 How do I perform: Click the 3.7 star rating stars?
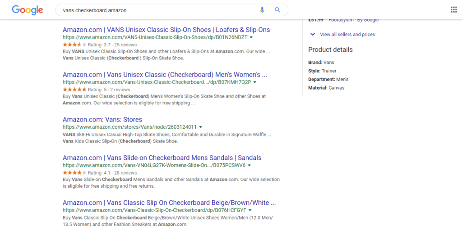click(x=74, y=45)
